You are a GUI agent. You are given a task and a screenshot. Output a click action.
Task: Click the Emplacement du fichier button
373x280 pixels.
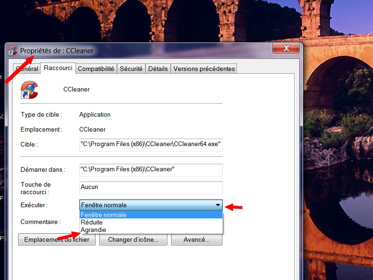point(57,239)
